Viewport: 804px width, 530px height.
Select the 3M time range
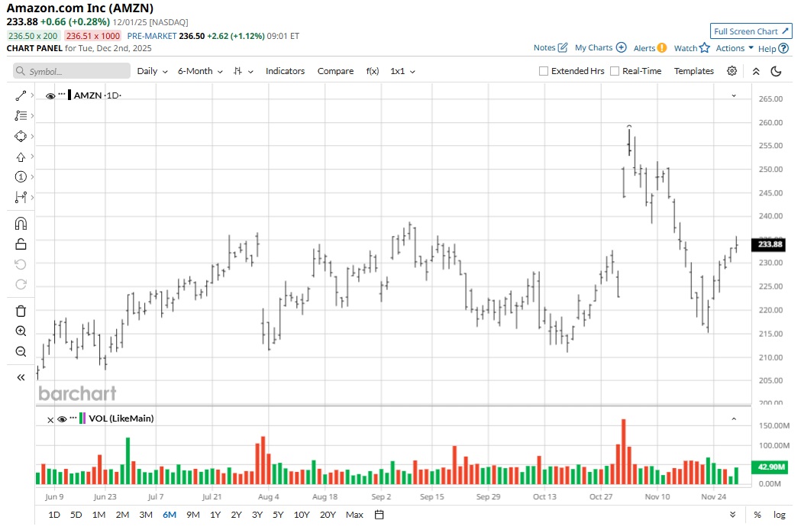click(x=146, y=515)
